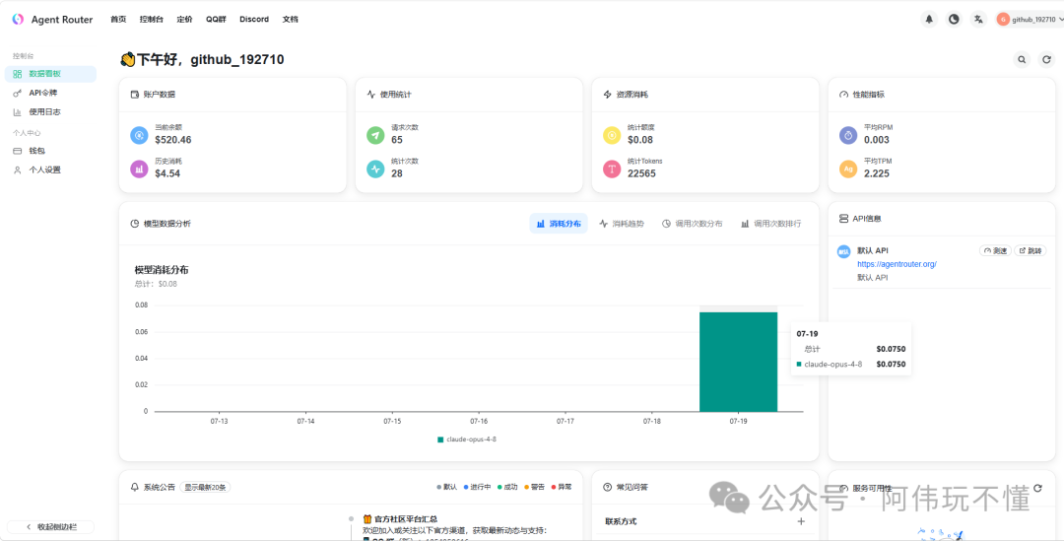The height and width of the screenshot is (541, 1064).
Task: Click the 测速 button for default API
Action: [x=995, y=250]
